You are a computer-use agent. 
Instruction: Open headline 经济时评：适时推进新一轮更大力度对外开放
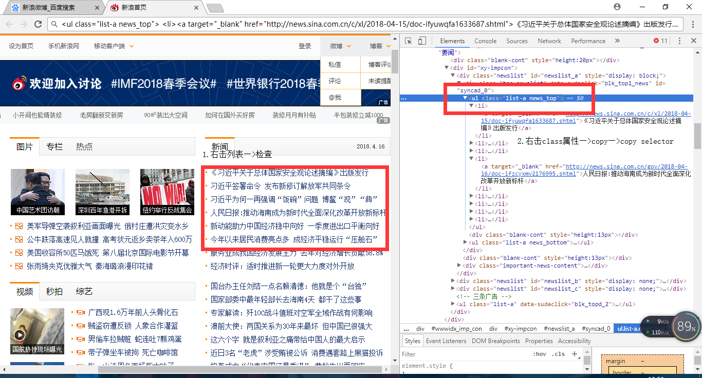pyautogui.click(x=282, y=266)
